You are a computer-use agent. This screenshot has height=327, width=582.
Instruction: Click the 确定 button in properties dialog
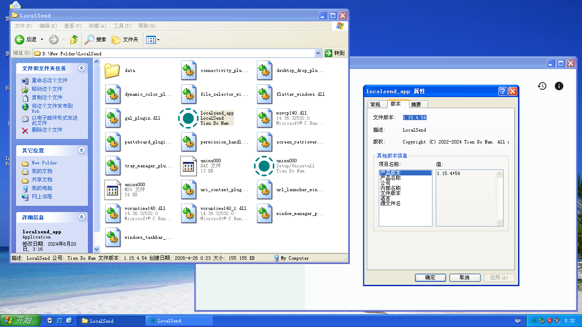[430, 278]
